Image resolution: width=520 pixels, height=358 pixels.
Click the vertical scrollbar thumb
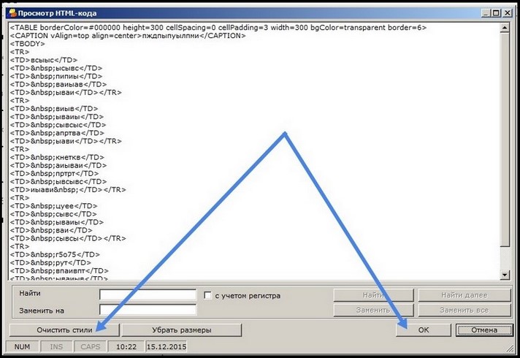504,139
